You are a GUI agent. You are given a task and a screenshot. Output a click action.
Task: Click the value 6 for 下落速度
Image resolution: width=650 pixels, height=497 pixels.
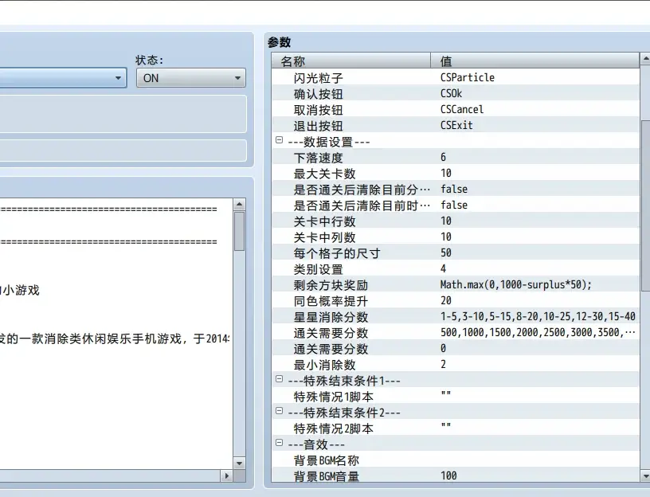click(443, 157)
